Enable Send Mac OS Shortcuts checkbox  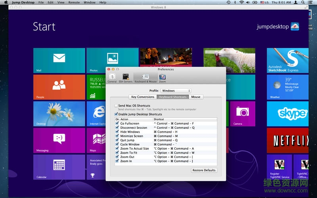click(x=116, y=106)
